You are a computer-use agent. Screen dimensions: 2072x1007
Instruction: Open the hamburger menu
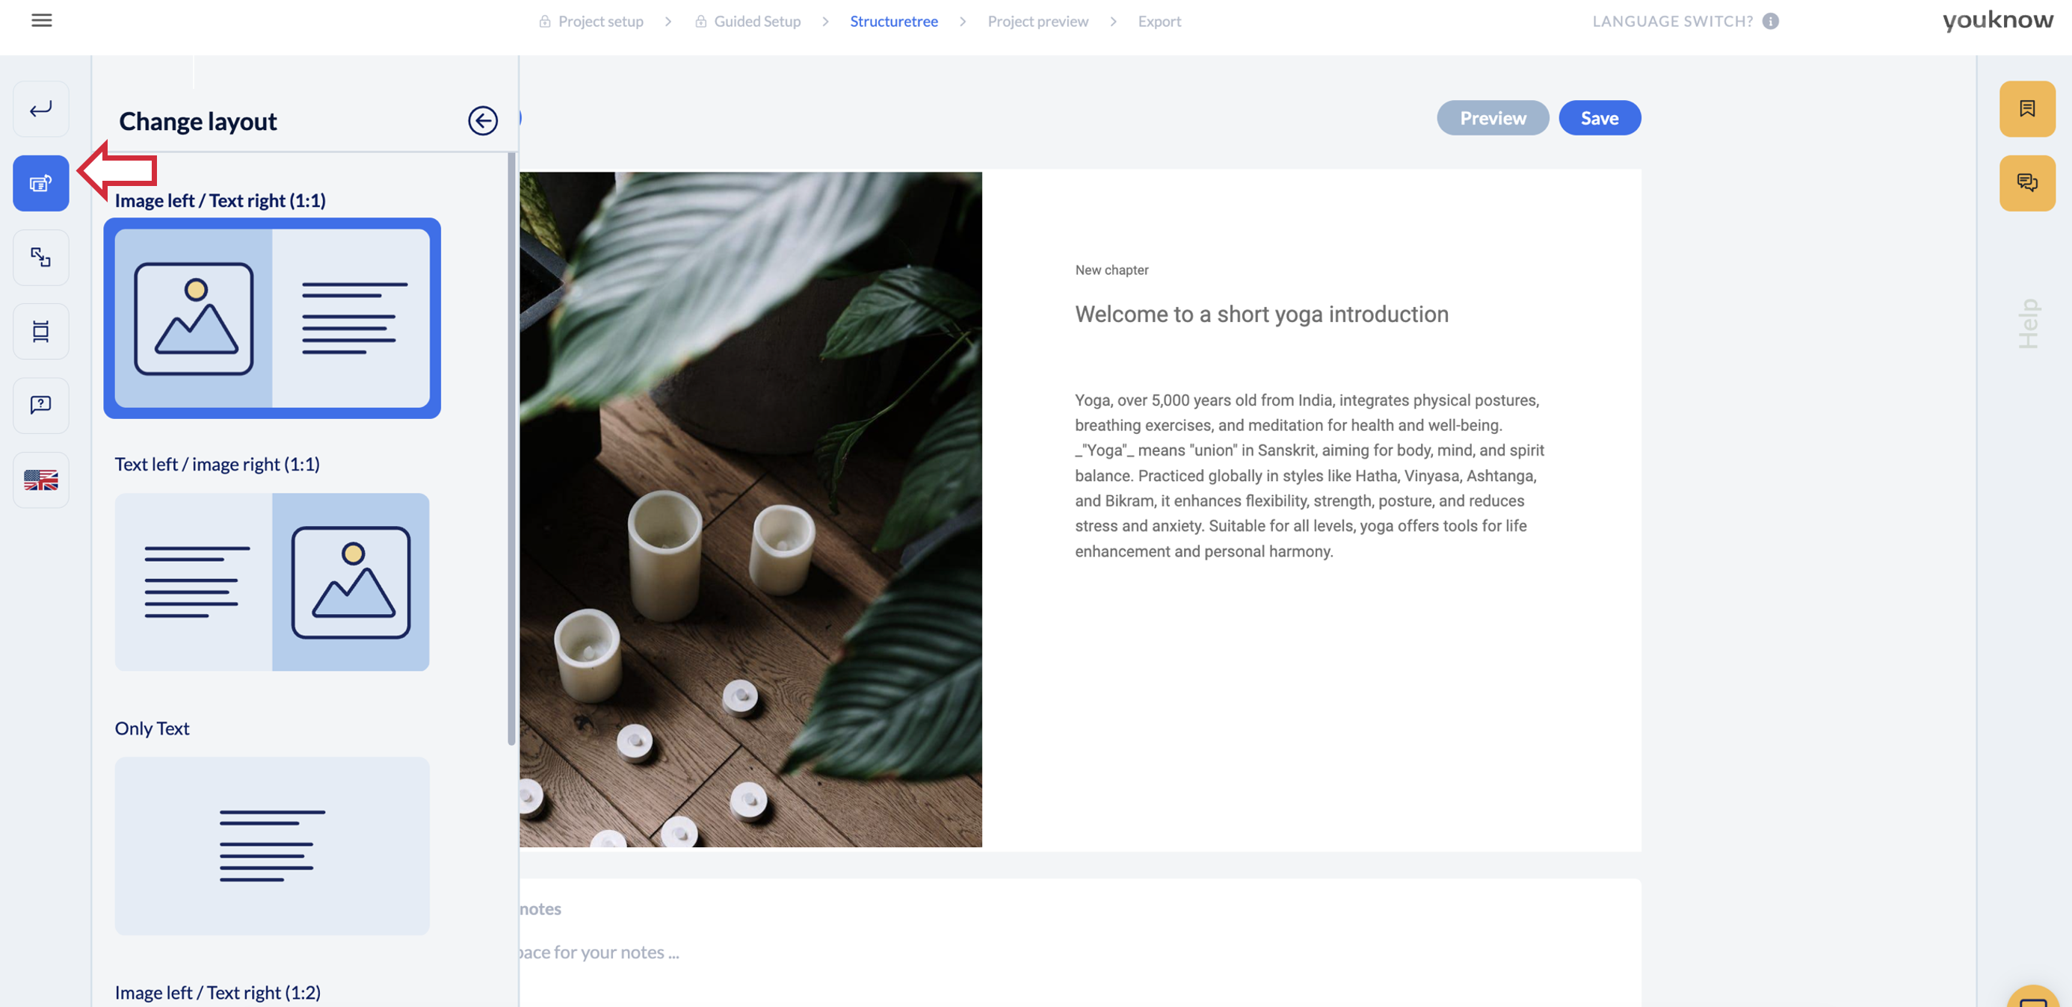point(41,21)
